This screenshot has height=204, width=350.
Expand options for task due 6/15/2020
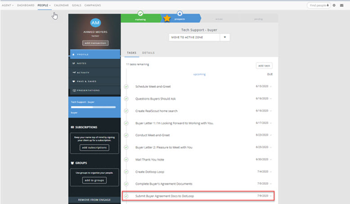tap(271, 86)
